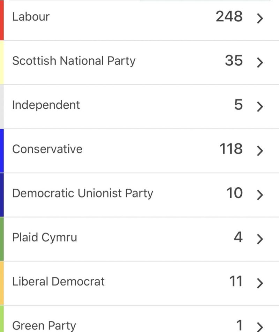Select the Labour party name
The height and width of the screenshot is (332, 279).
pyautogui.click(x=31, y=17)
